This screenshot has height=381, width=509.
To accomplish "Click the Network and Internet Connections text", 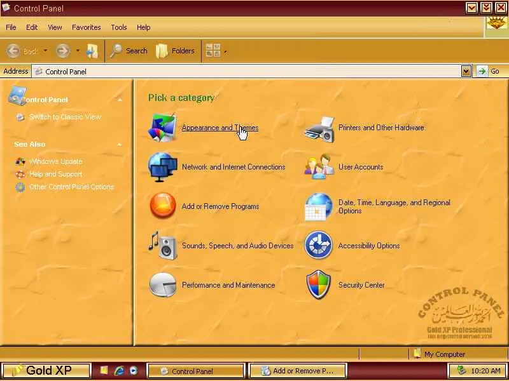I will 234,167.
